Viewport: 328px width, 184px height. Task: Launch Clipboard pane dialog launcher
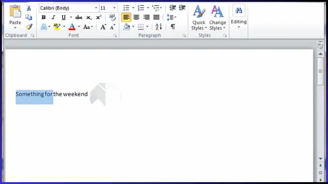click(32, 36)
